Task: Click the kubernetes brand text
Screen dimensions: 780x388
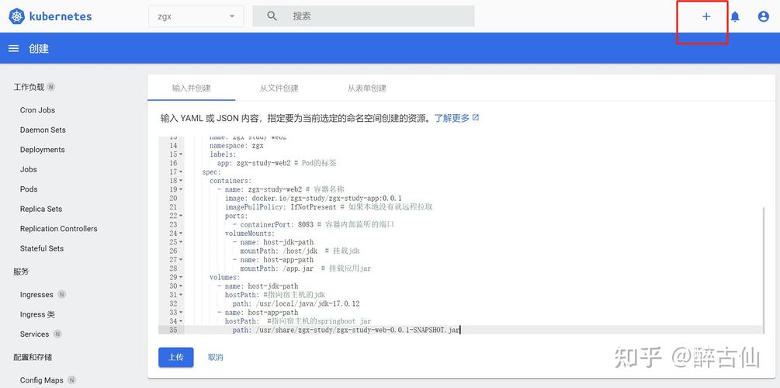Action: (61, 16)
